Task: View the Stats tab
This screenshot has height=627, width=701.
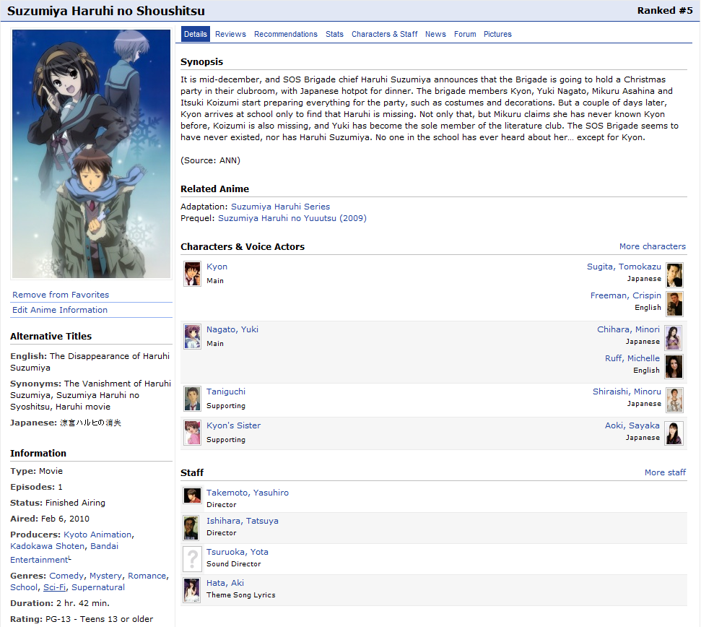Action: pos(334,34)
